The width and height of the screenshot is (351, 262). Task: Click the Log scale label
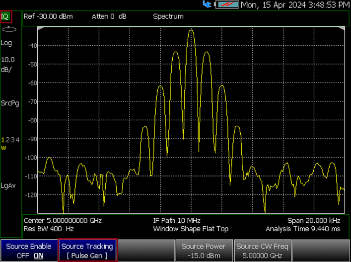coord(6,43)
